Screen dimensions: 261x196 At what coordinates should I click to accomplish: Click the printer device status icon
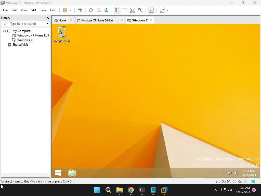[x=234, y=181]
